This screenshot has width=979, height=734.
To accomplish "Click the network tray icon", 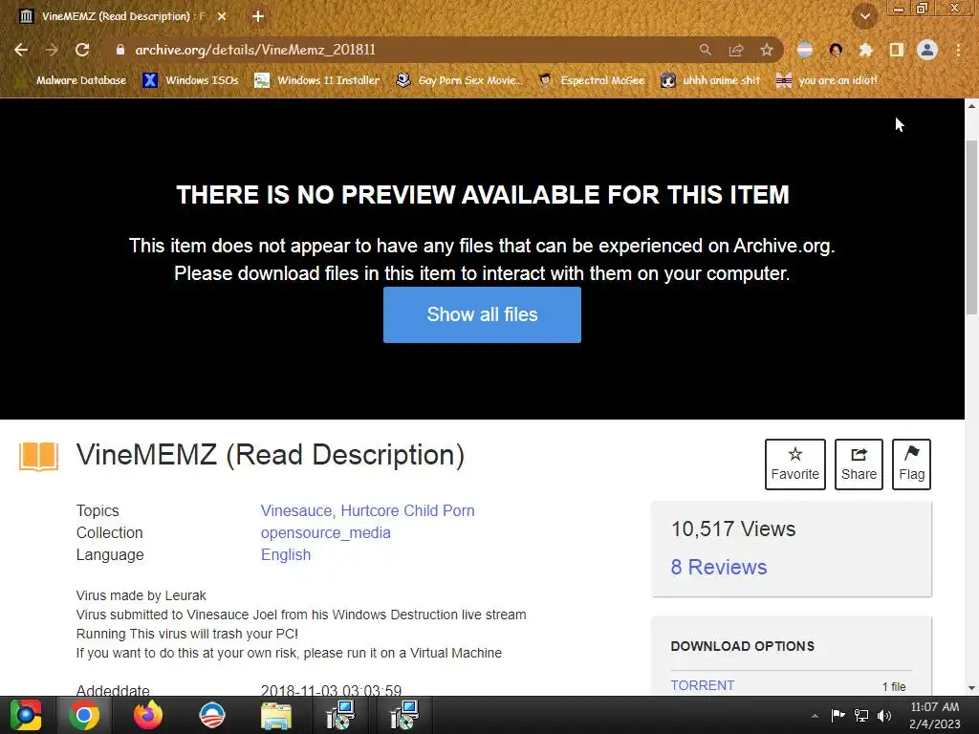I will pyautogui.click(x=861, y=716).
